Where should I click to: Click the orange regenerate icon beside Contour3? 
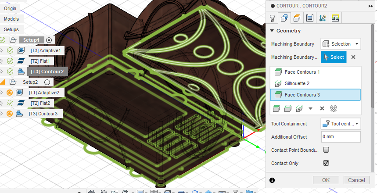pyautogui.click(x=9, y=114)
